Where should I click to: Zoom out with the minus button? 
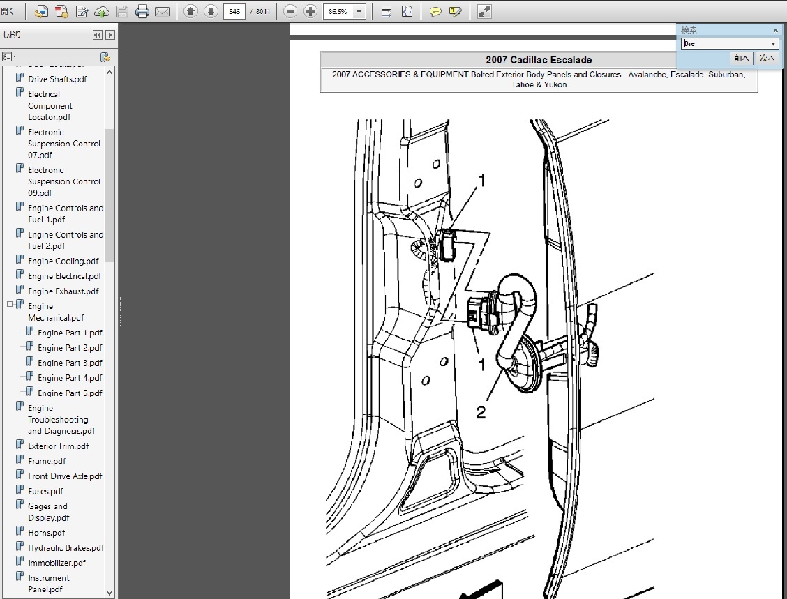point(290,11)
